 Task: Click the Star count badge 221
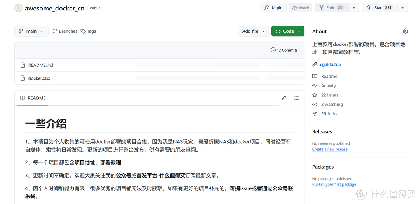tap(388, 7)
